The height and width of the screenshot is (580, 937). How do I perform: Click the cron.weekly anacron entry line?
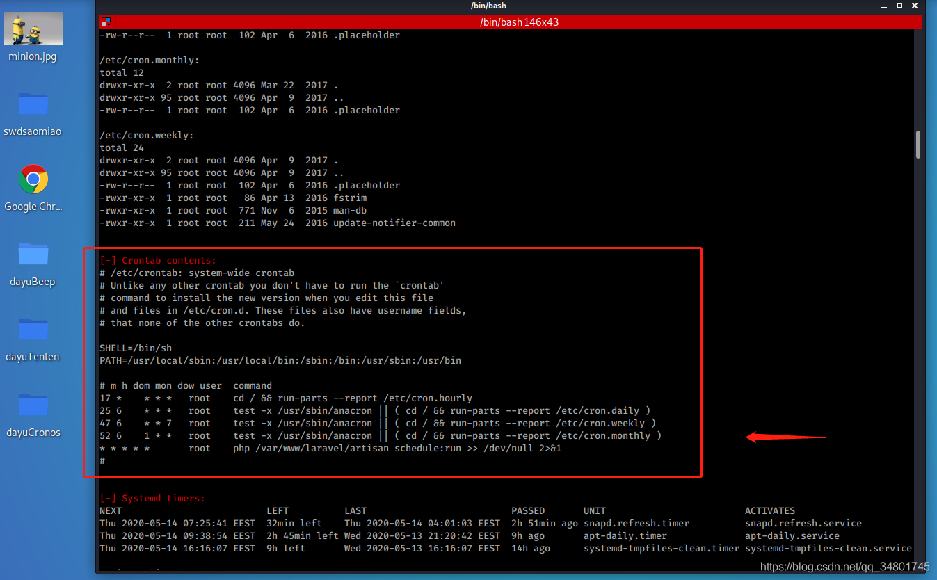(x=378, y=424)
